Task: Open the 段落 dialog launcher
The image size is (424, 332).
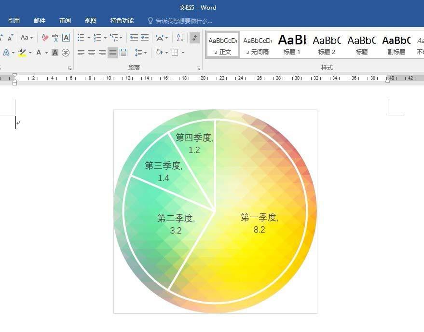Action: click(x=198, y=68)
